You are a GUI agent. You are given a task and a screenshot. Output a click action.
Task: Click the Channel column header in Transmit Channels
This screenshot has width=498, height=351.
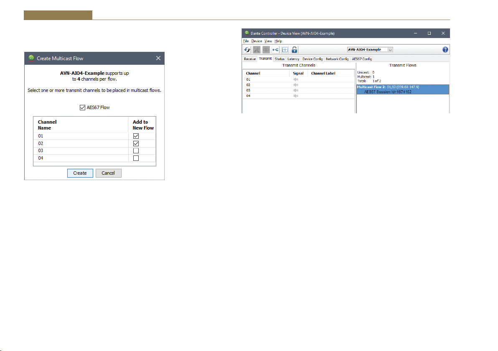coord(266,74)
